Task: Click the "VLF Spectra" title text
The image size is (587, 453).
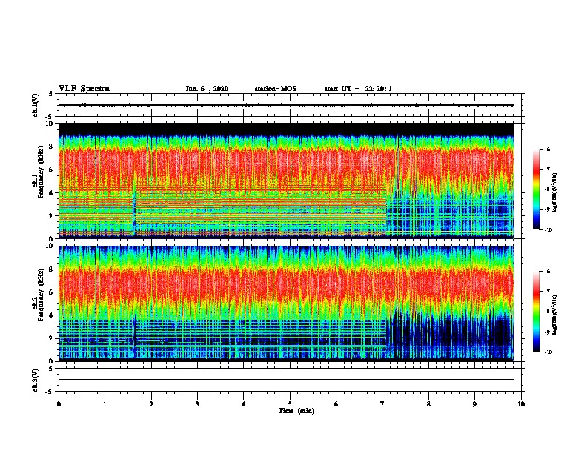Action: pyautogui.click(x=84, y=89)
